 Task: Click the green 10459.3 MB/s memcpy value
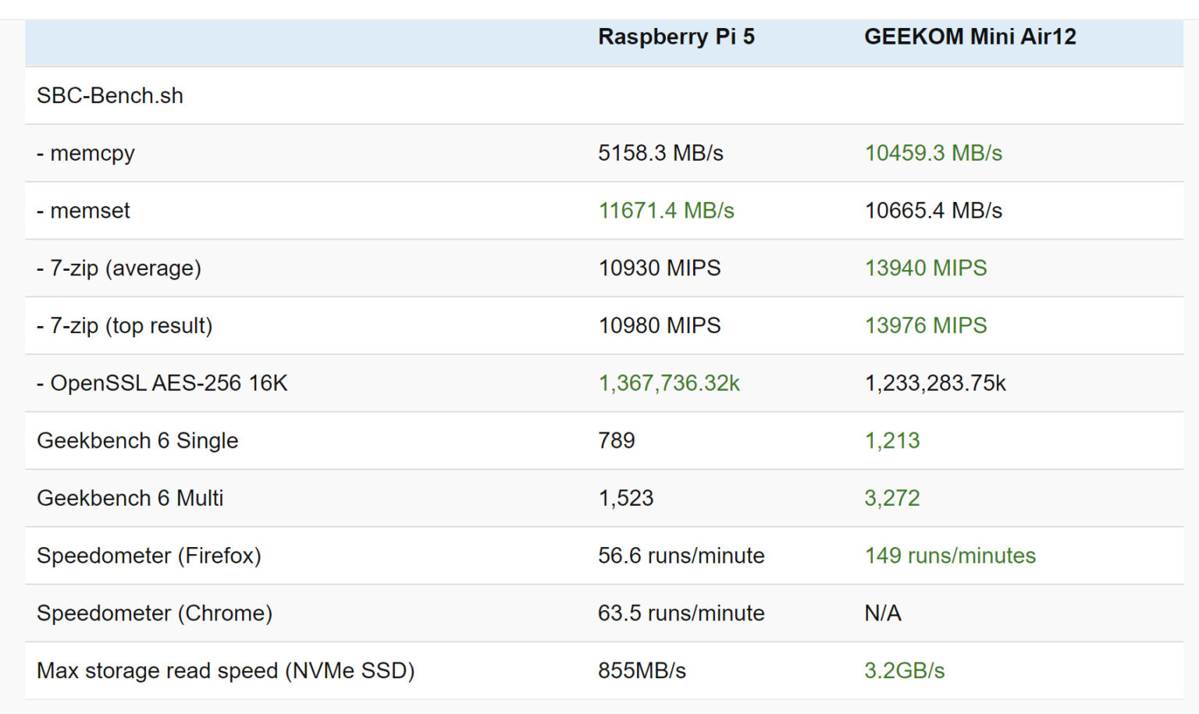(x=934, y=153)
